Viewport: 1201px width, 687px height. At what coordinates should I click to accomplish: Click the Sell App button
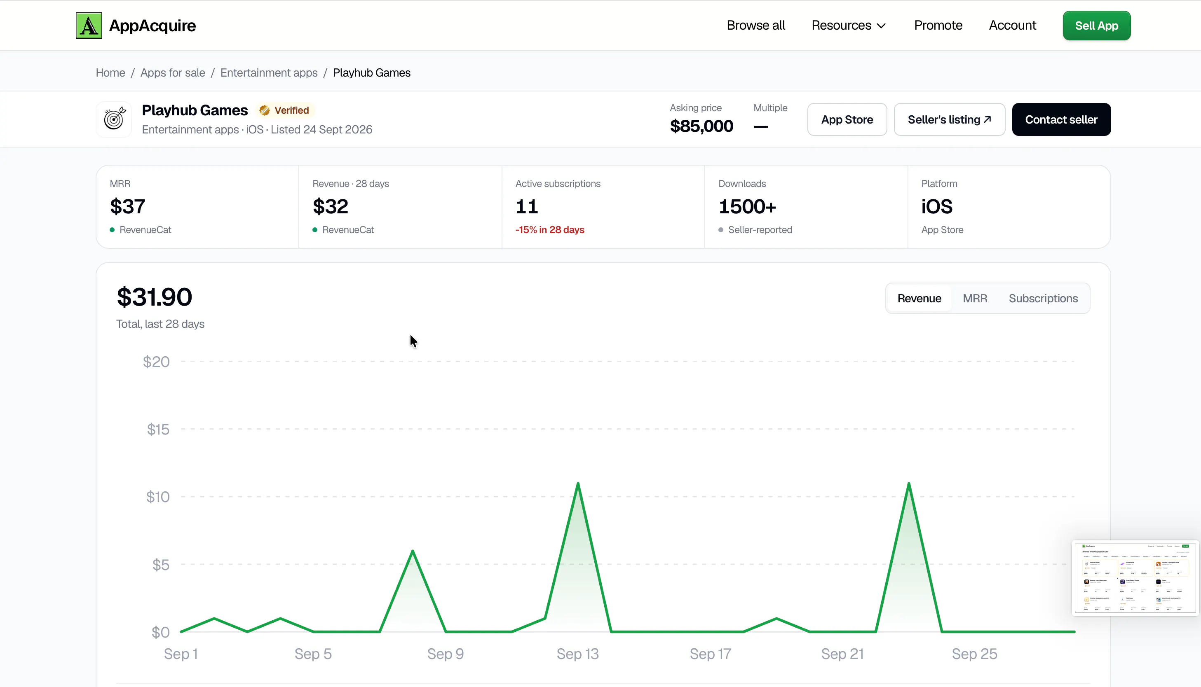[x=1096, y=26]
